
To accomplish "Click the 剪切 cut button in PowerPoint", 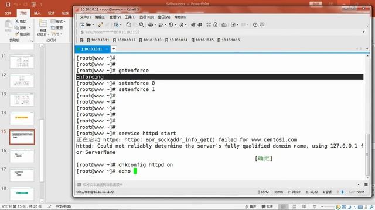I will [x=21, y=22].
